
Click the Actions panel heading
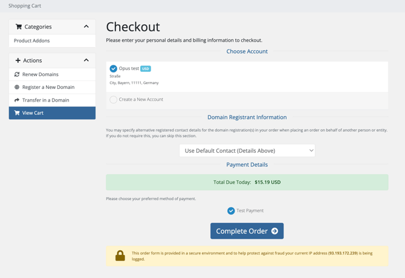[52, 60]
